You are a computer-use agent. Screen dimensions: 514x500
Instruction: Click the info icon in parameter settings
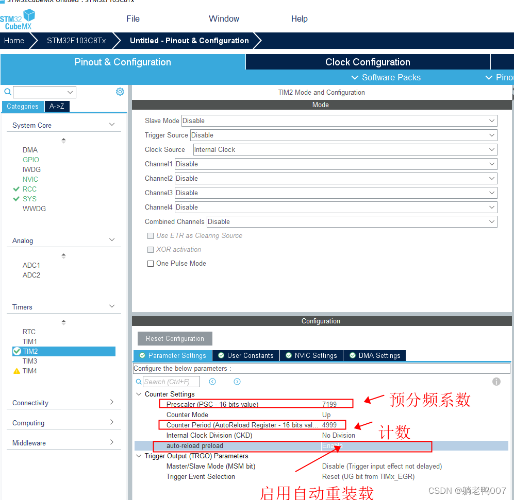point(496,382)
